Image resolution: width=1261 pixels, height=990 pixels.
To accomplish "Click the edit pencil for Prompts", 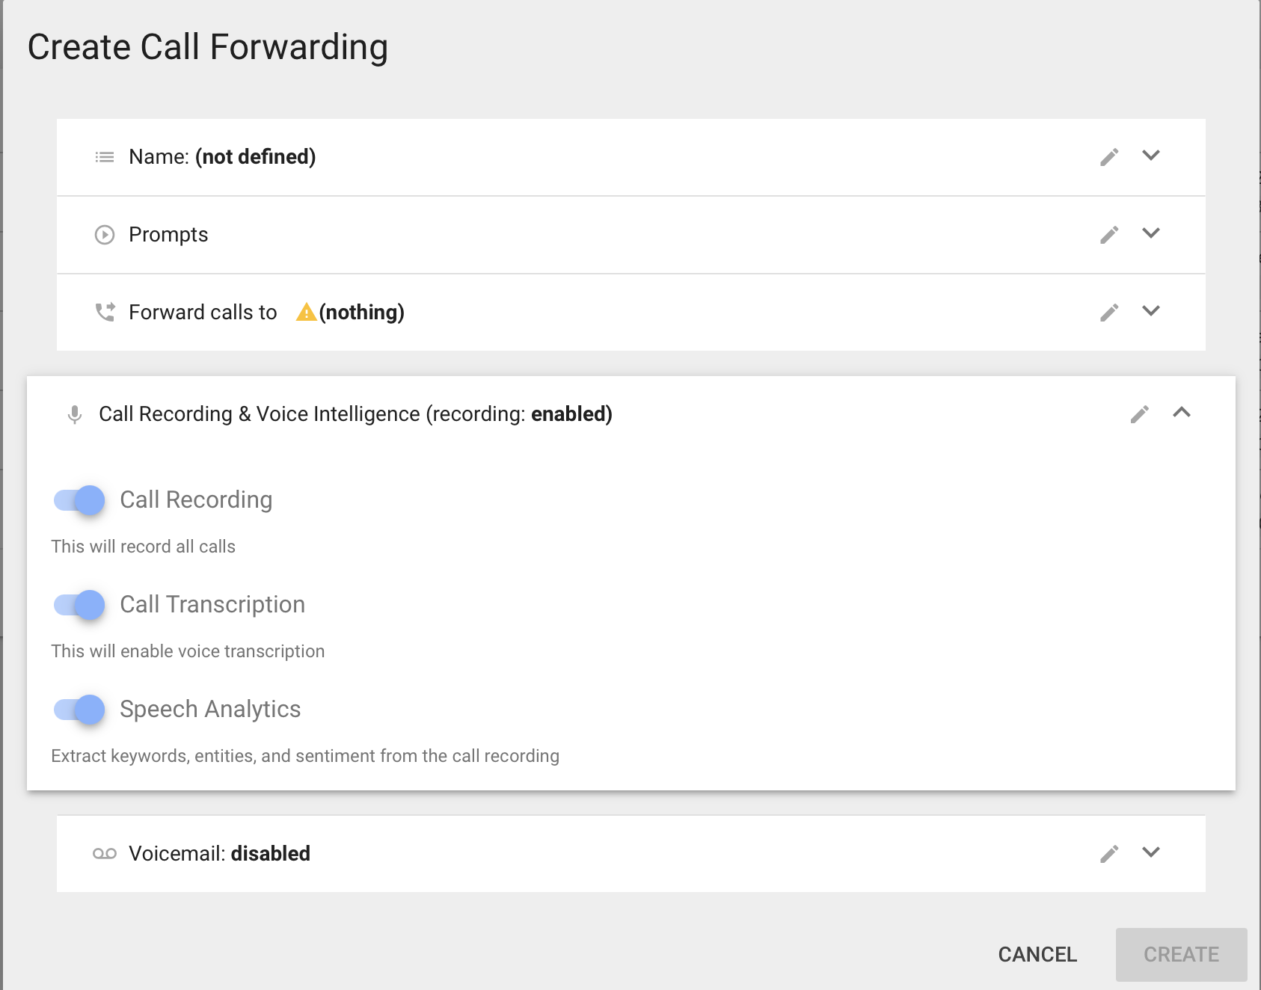I will pos(1109,235).
